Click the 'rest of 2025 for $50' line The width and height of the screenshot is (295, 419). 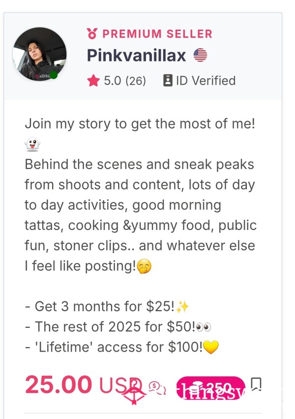coord(118,326)
